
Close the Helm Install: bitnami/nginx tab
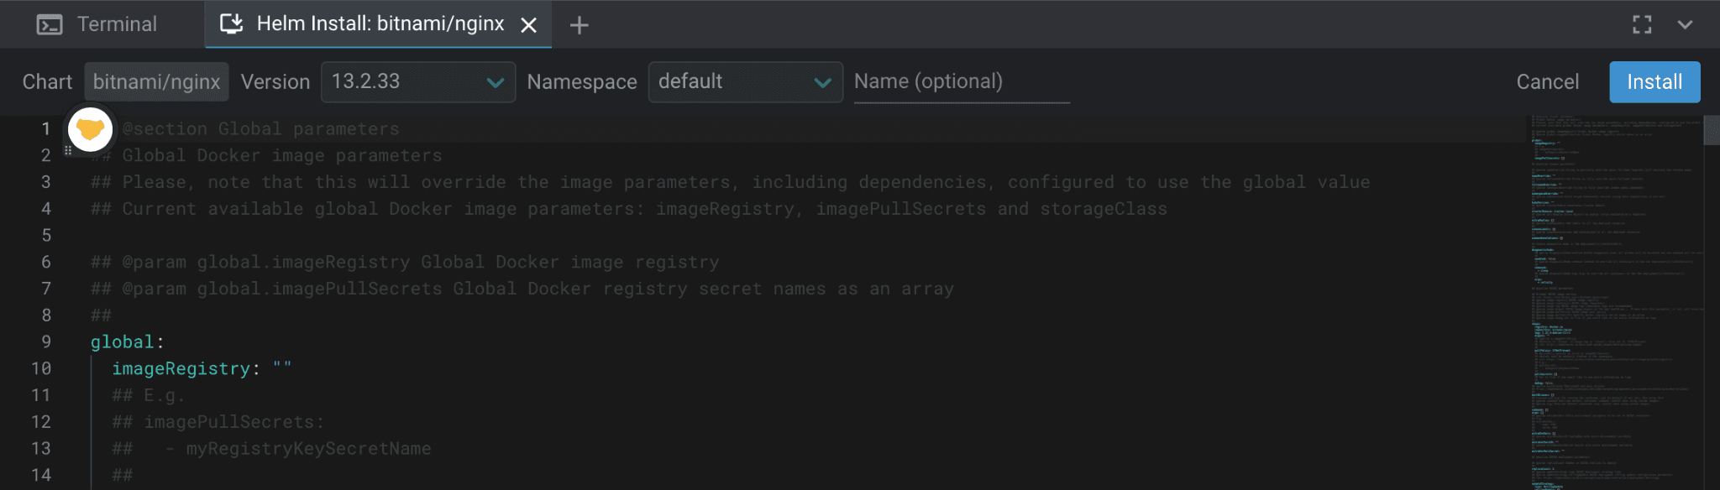coord(529,25)
